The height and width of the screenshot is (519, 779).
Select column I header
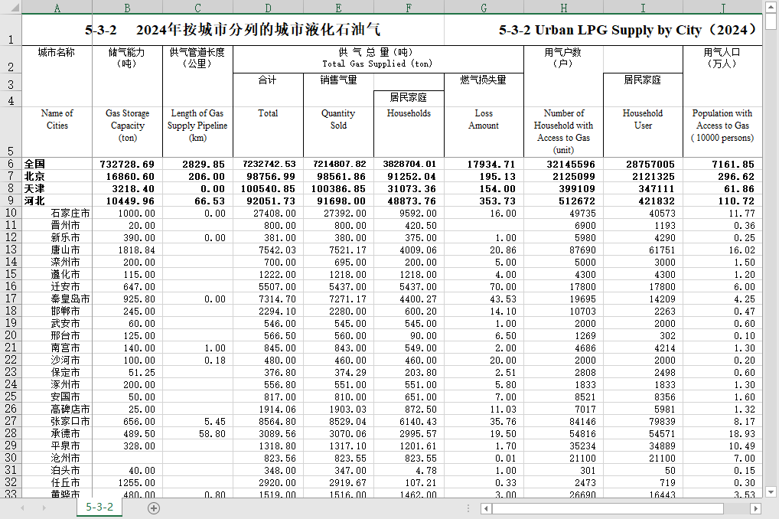coord(643,8)
